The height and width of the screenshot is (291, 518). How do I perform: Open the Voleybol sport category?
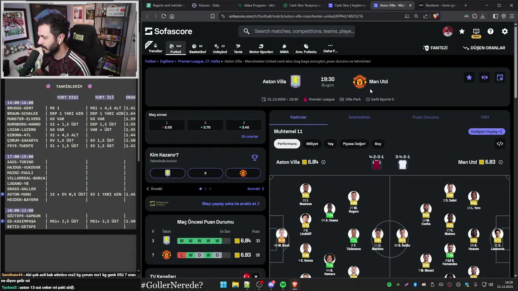click(220, 48)
